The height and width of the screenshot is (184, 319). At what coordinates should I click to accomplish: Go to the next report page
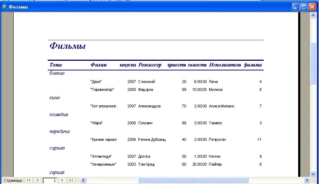tap(62, 180)
